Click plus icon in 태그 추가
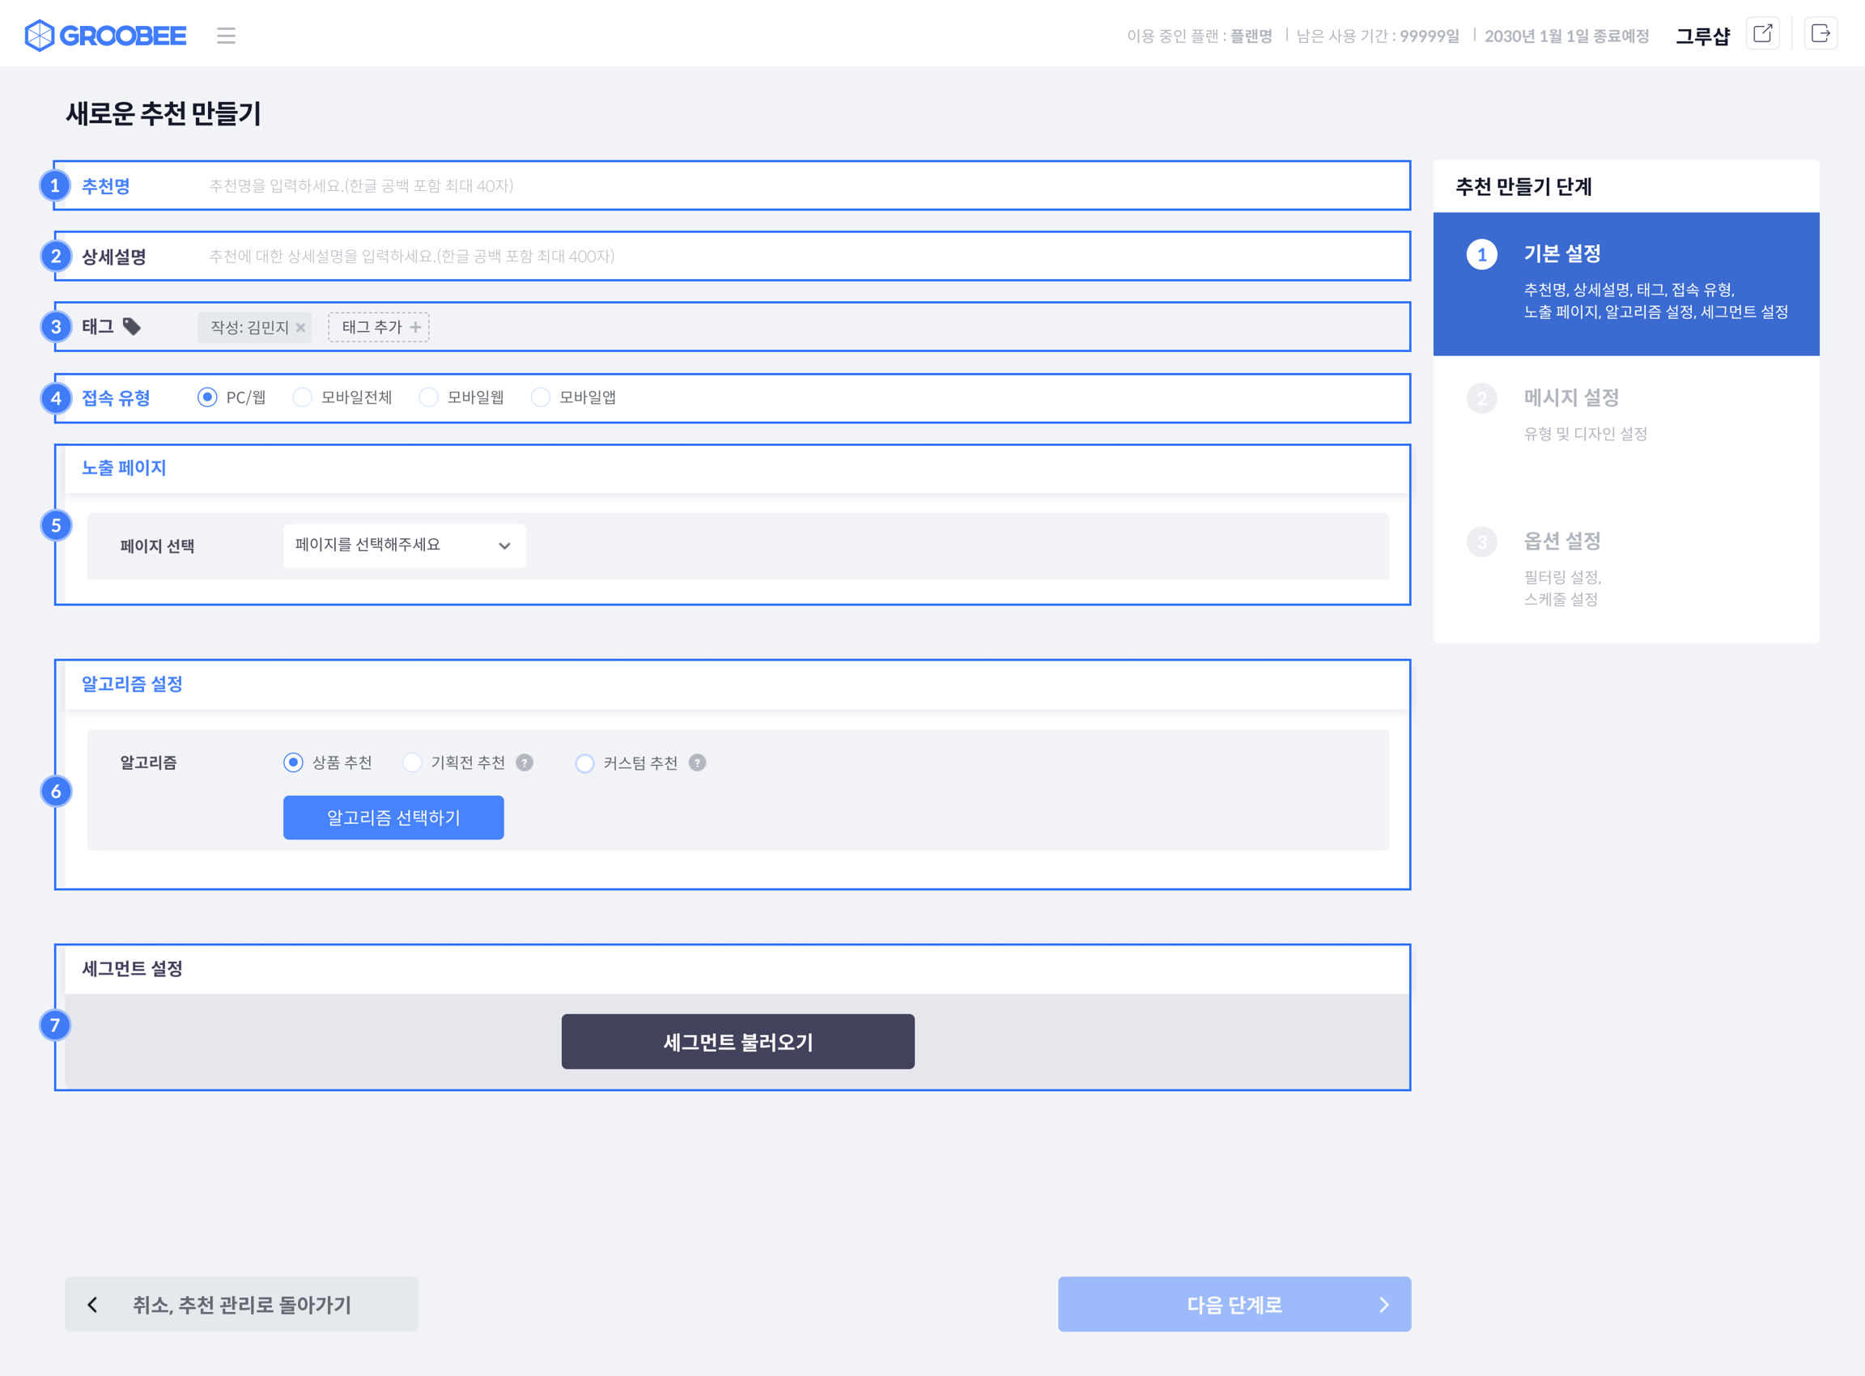 (415, 327)
